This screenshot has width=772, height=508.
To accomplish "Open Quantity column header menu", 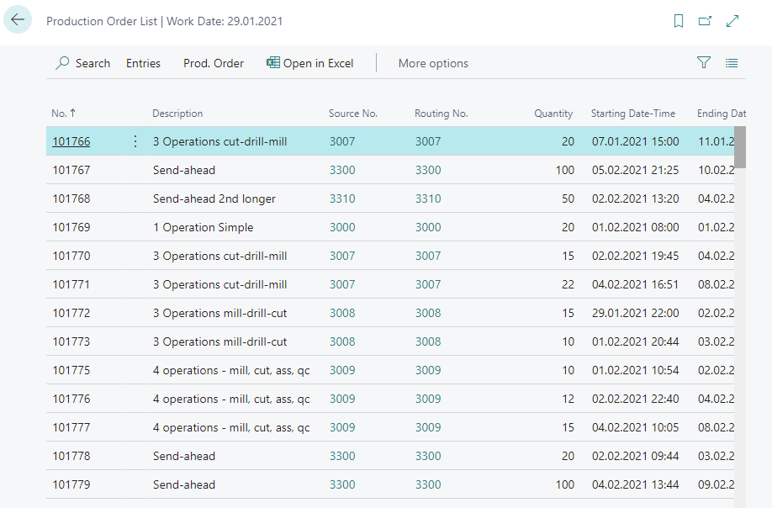I will (x=553, y=114).
